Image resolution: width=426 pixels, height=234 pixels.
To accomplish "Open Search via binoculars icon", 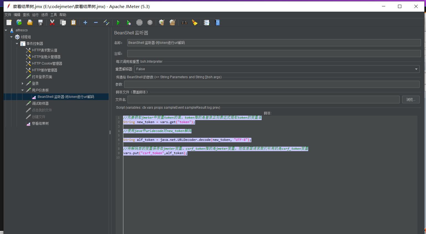I will 184,22.
